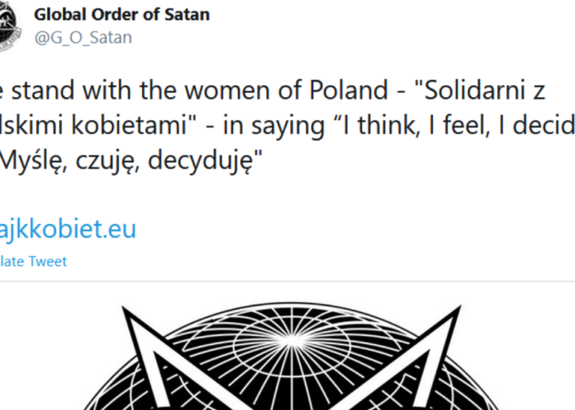Screen dimensions: 575x410
Task: Open the Global Order of Satan display name
Action: point(121,15)
